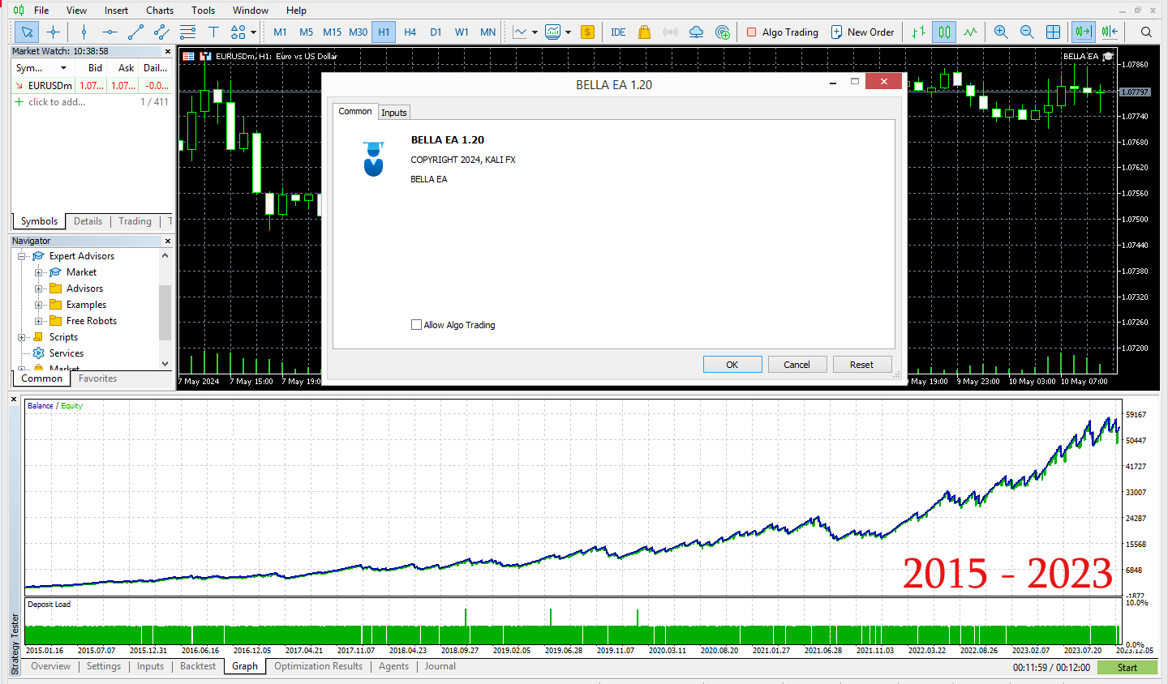Open search with magnifier icon
This screenshot has height=684, width=1168.
pos(1146,32)
